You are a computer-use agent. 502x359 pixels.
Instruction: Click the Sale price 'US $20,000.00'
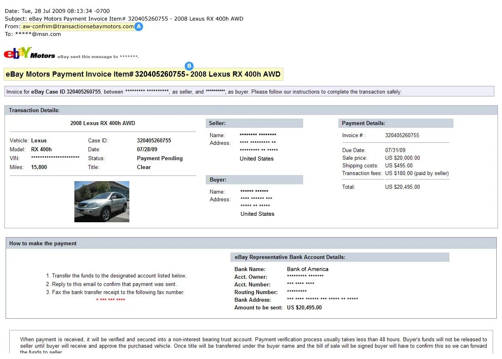click(x=403, y=158)
